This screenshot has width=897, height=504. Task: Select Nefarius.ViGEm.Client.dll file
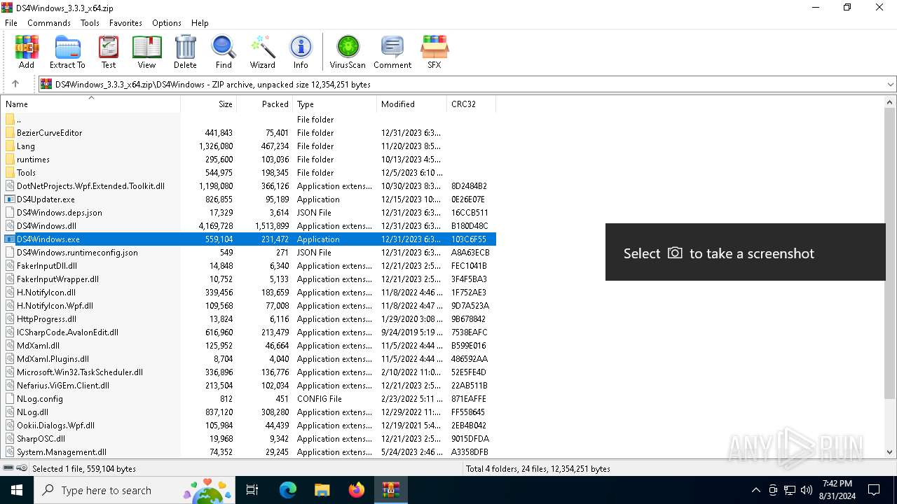click(x=249, y=386)
